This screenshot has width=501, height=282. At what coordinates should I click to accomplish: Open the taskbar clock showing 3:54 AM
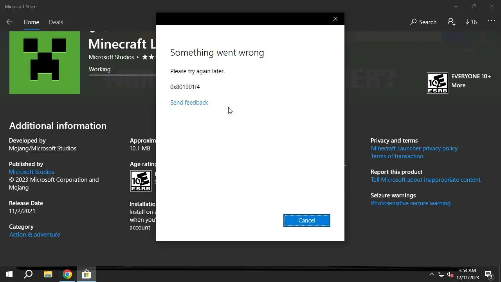[x=468, y=274]
